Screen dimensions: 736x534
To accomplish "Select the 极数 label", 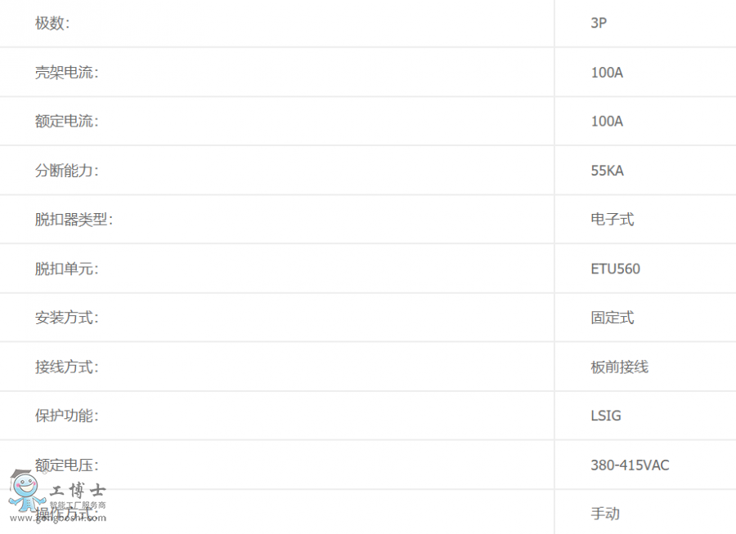I will (x=52, y=24).
